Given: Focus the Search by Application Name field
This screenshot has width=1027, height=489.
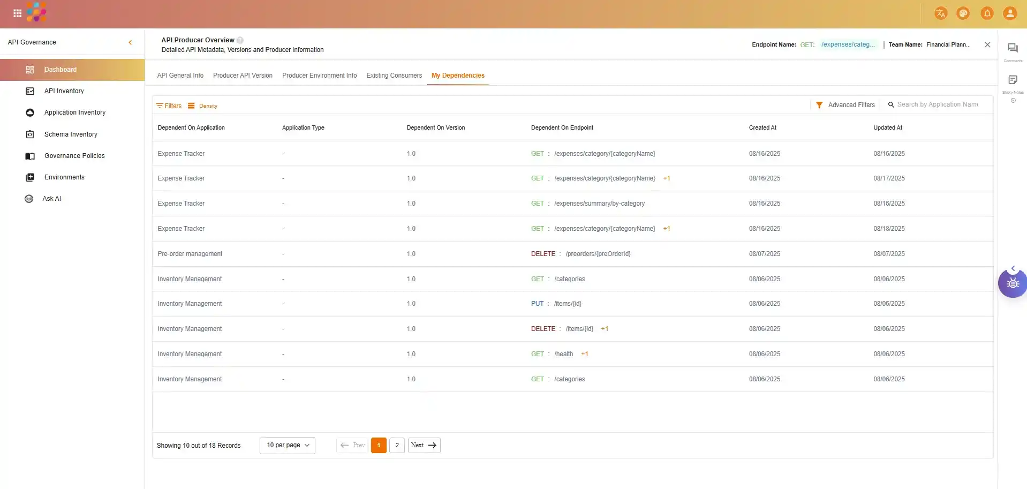Looking at the screenshot, I should 937,104.
